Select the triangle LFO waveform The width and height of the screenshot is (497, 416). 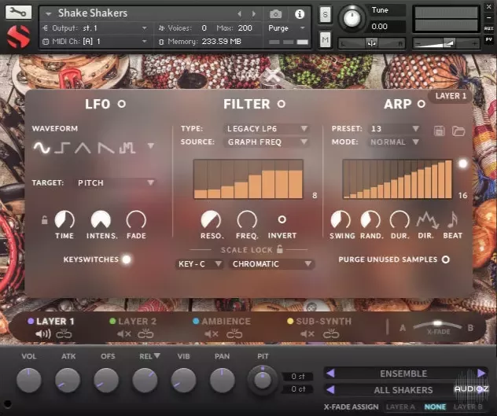83,148
